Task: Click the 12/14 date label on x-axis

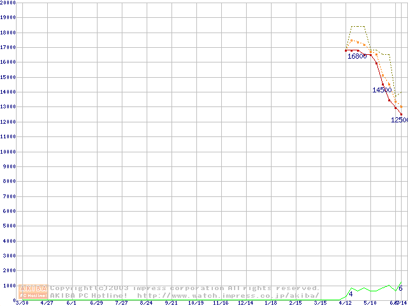Action: pos(245,303)
